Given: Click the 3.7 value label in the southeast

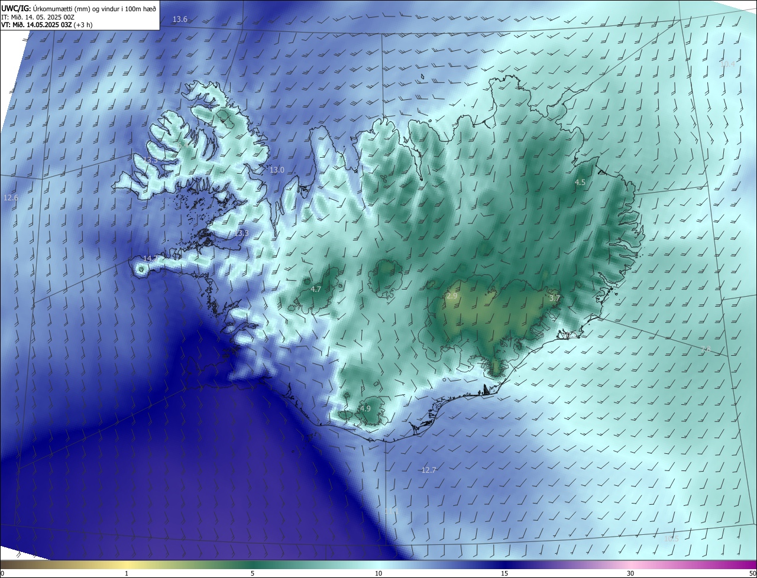Looking at the screenshot, I should tap(555, 299).
